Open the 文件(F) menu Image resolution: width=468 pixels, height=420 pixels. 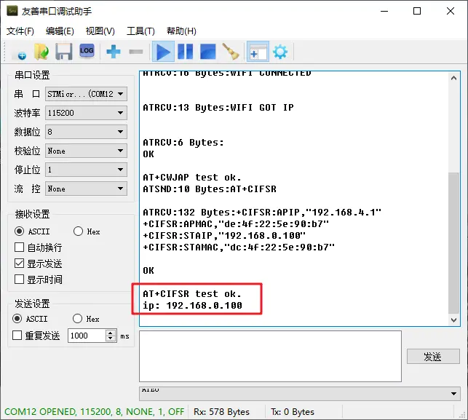pos(20,31)
